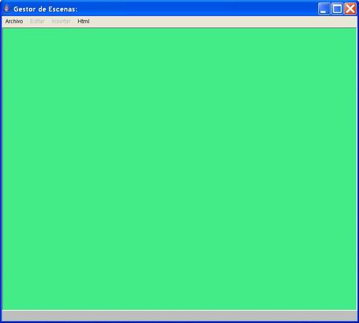Focus the green workspace panel
The image size is (359, 323).
point(179,169)
